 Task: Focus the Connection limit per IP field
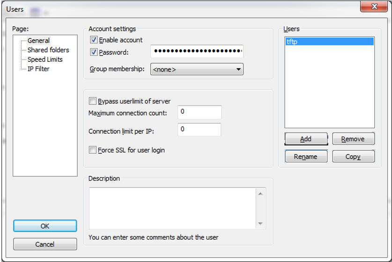click(199, 130)
